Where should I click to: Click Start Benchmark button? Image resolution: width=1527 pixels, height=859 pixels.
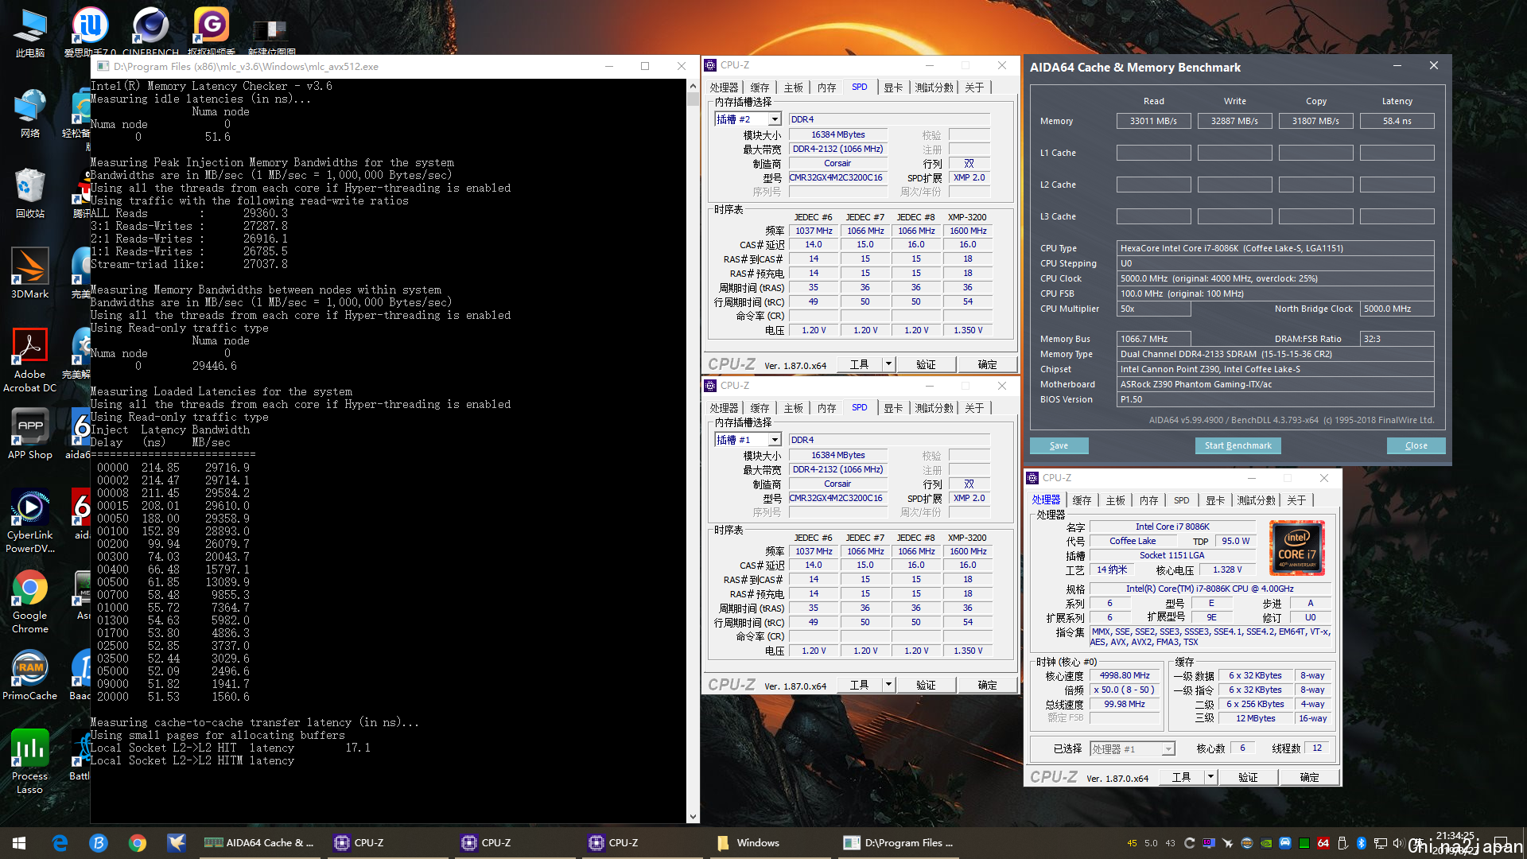pyautogui.click(x=1238, y=445)
